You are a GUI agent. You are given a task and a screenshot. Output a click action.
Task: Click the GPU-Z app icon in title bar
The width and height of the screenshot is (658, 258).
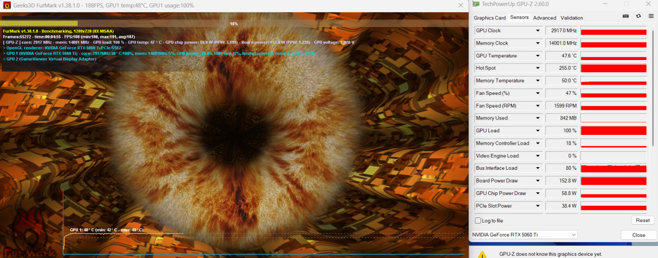pos(476,4)
